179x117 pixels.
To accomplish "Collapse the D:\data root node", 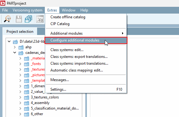I will point(9,41).
